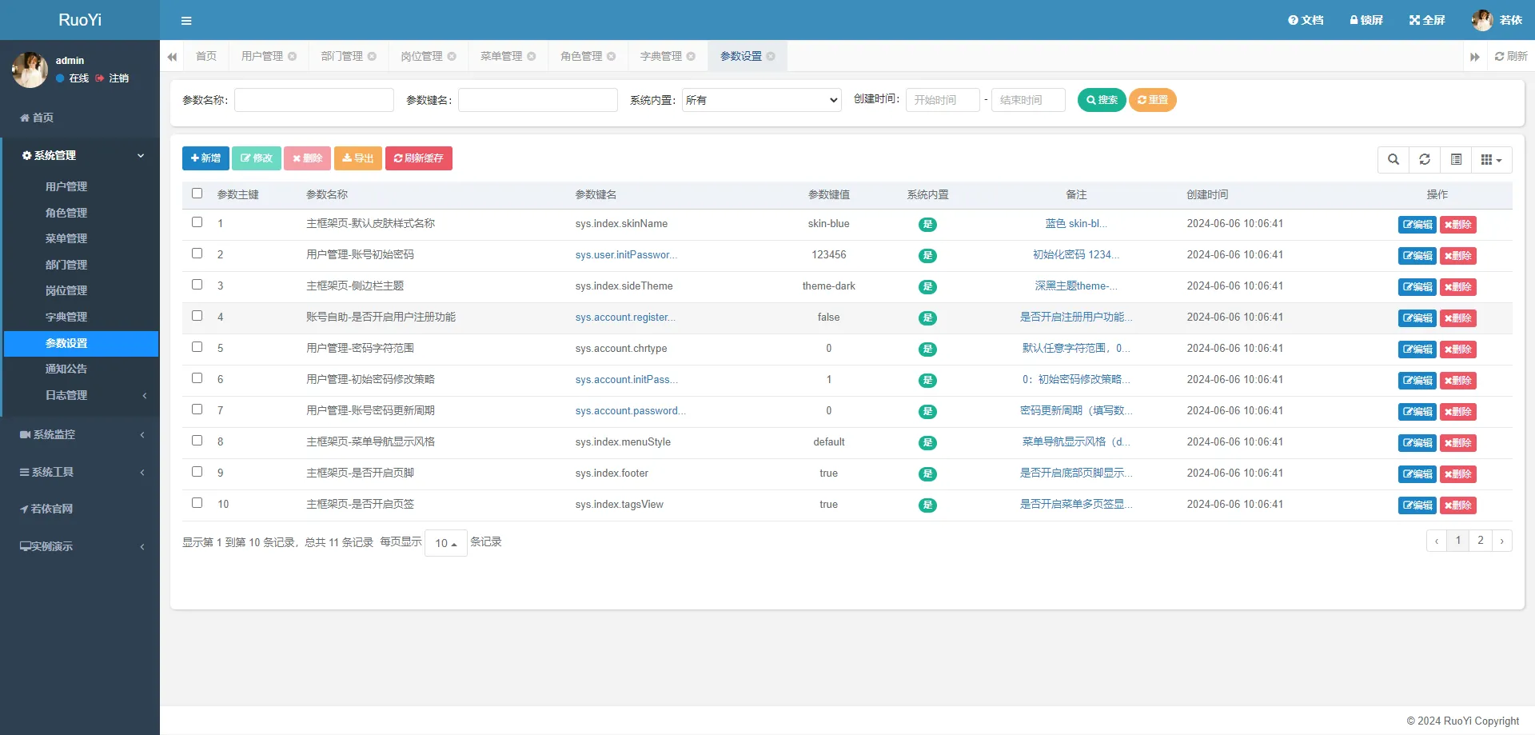Check the checkbox for row 1

[197, 222]
